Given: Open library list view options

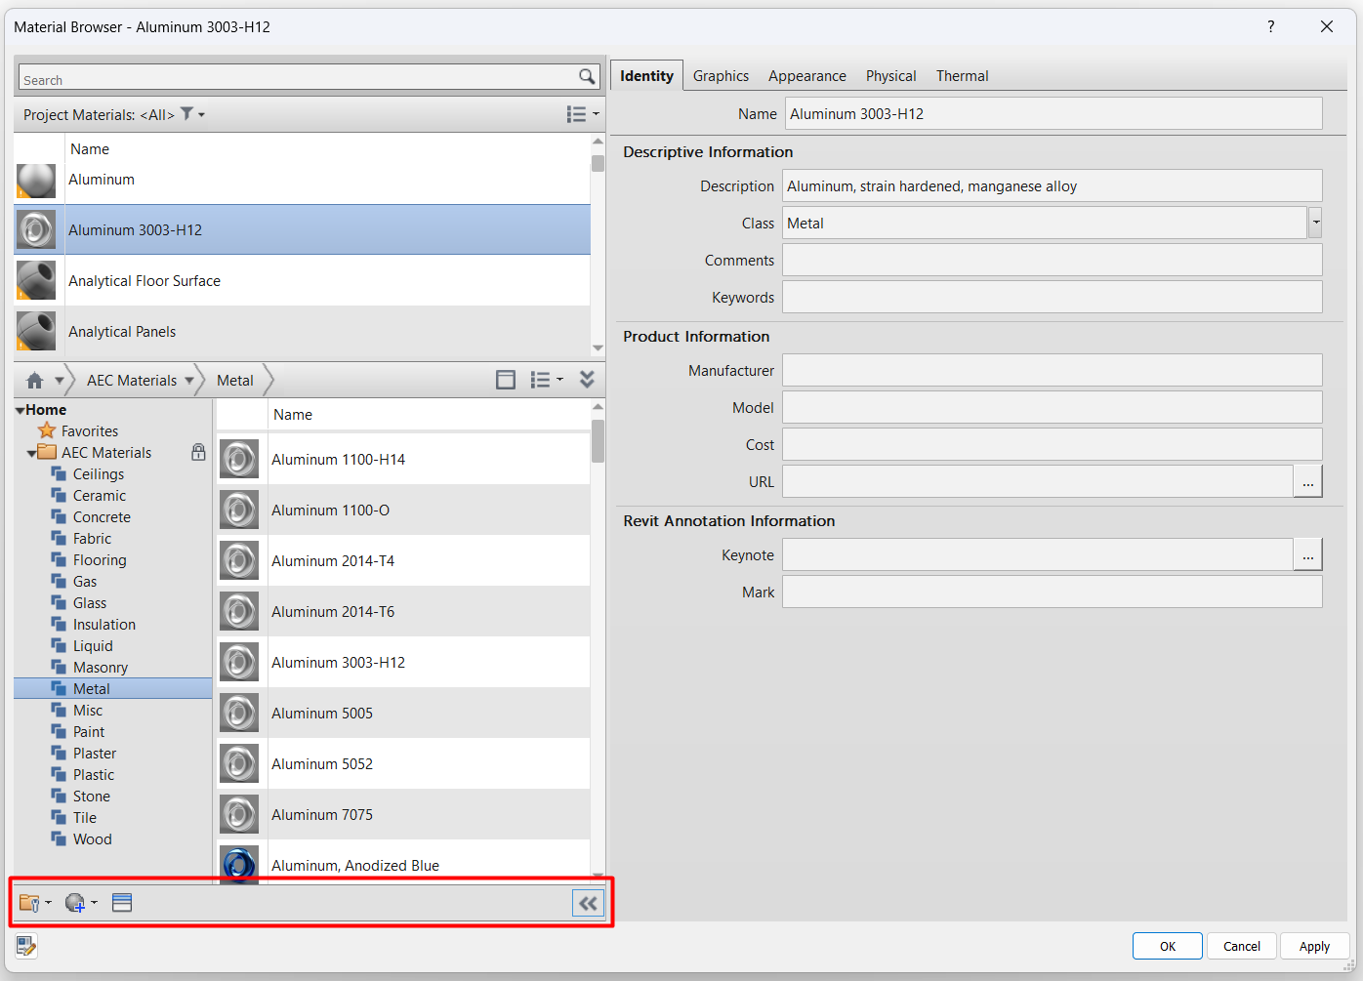Looking at the screenshot, I should coord(546,380).
